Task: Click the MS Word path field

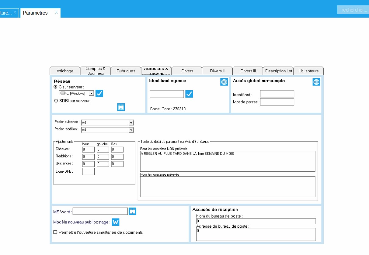Action: tap(100, 211)
